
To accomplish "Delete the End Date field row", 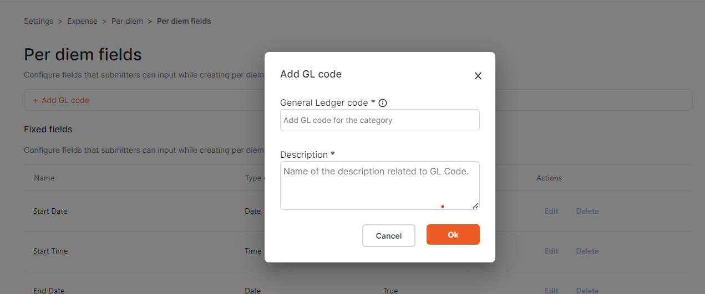I will tap(587, 290).
